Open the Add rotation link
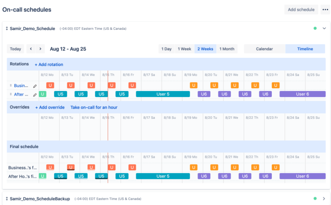Screen dimensions: 331x205 (49, 64)
